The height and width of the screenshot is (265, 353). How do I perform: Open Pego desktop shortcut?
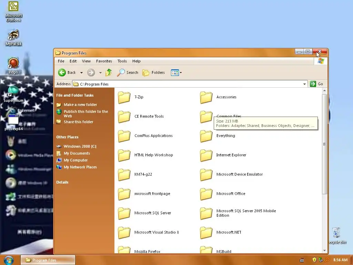click(13, 66)
